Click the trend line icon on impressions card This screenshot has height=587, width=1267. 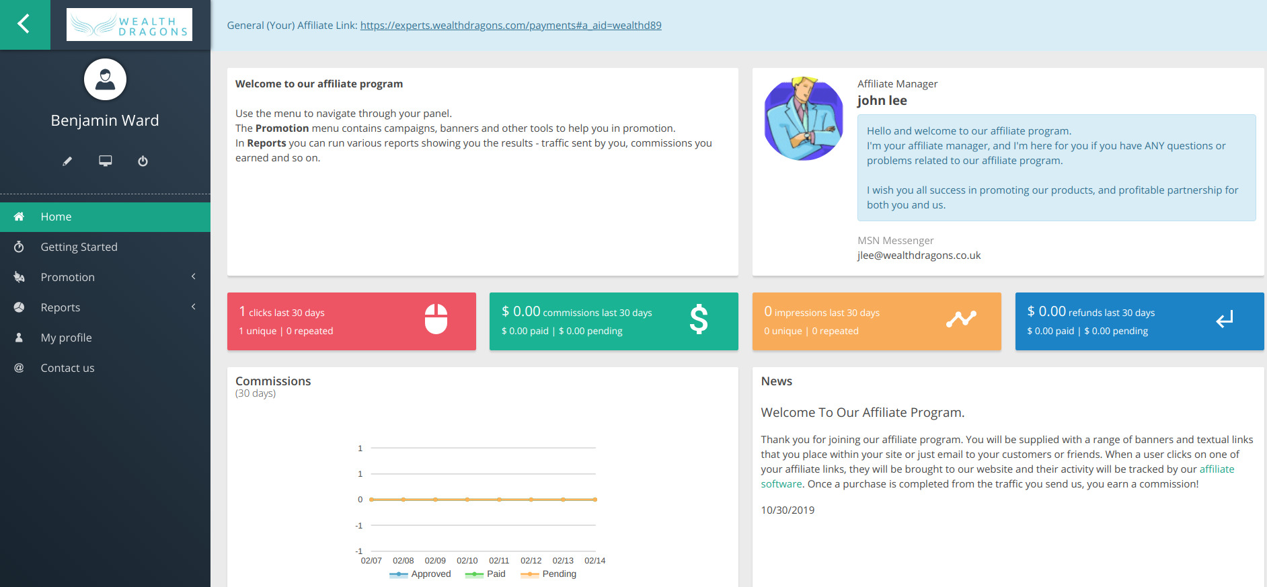pos(961,319)
